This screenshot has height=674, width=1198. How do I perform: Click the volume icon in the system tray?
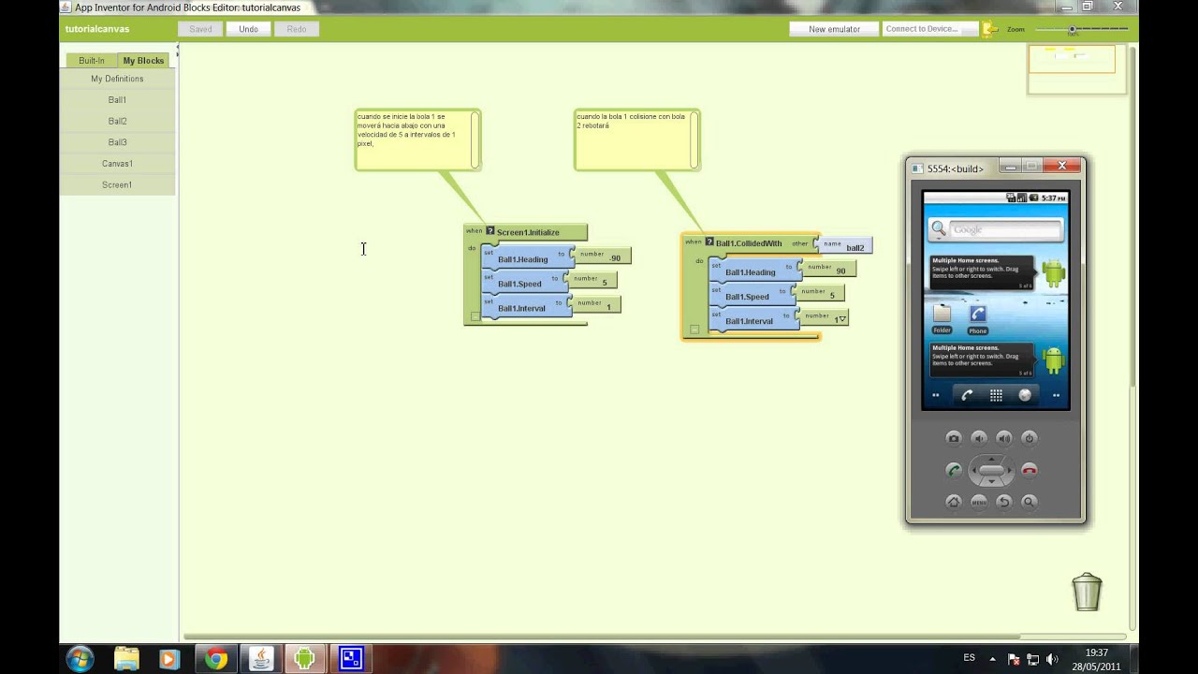pos(1051,659)
